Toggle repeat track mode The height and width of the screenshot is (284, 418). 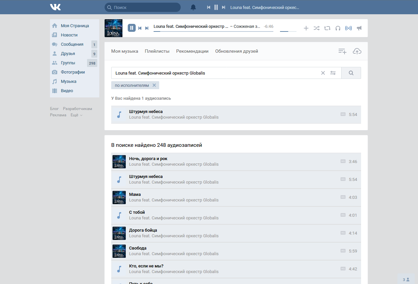327,28
